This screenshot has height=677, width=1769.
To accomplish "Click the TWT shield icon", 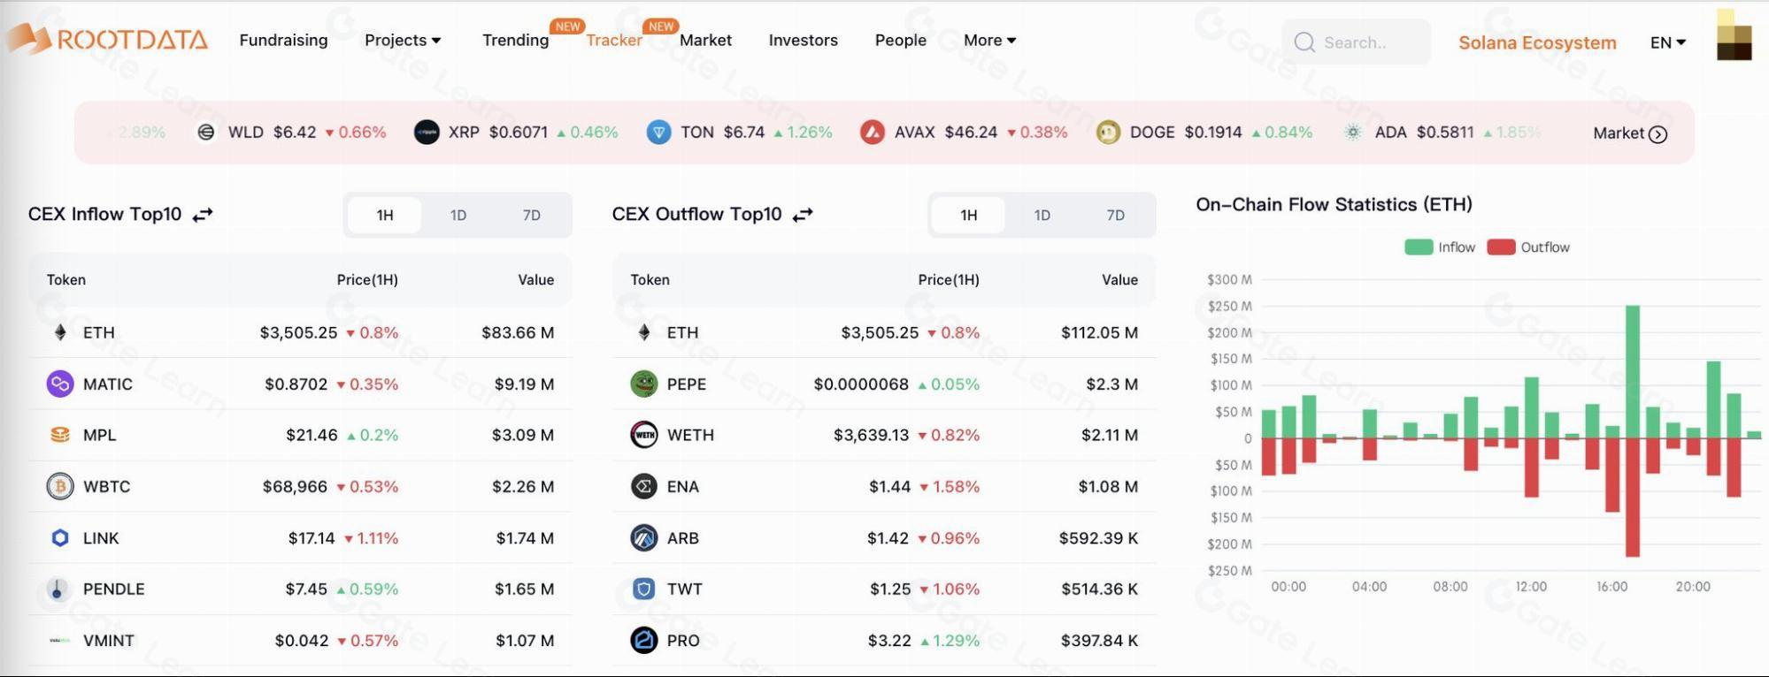I will pyautogui.click(x=644, y=589).
